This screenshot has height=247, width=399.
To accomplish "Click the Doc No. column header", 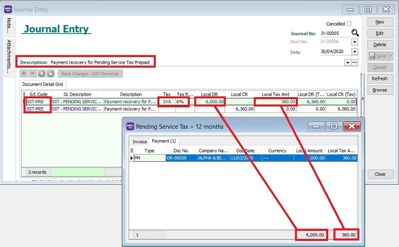I will pyautogui.click(x=182, y=150).
